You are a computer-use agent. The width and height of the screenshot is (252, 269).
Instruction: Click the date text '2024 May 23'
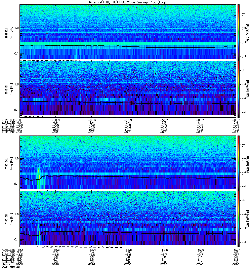[x=10, y=267]
